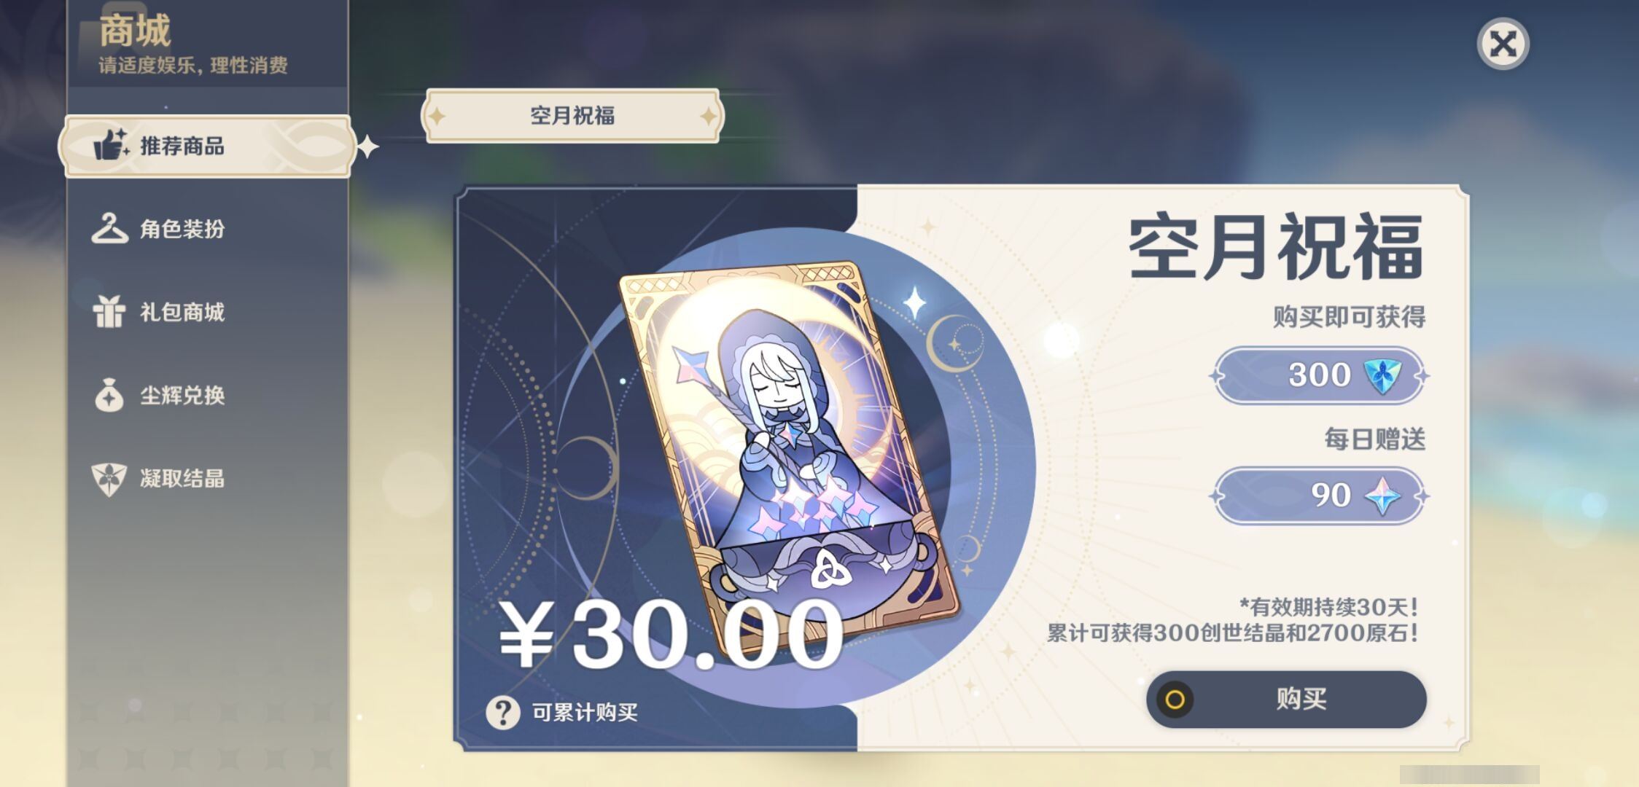The height and width of the screenshot is (787, 1639).
Task: Click the 300 crystals reward pill
Action: 1319,376
